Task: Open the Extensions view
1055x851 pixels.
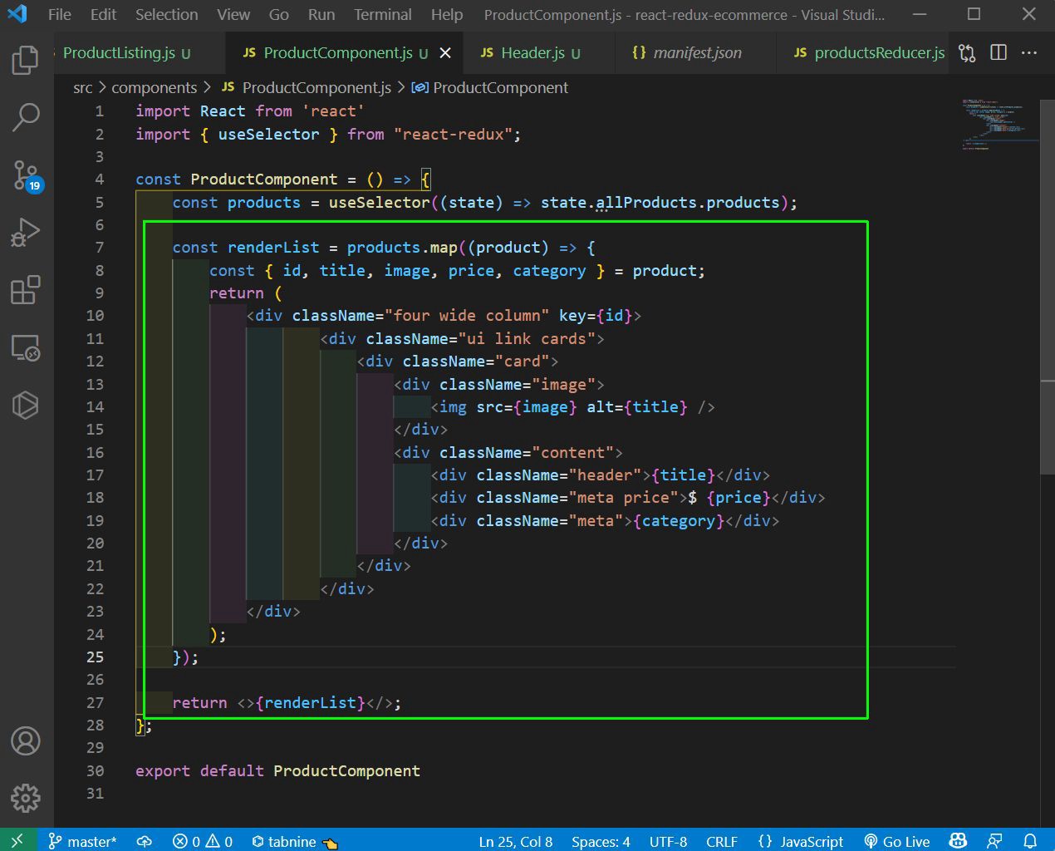Action: 26,290
